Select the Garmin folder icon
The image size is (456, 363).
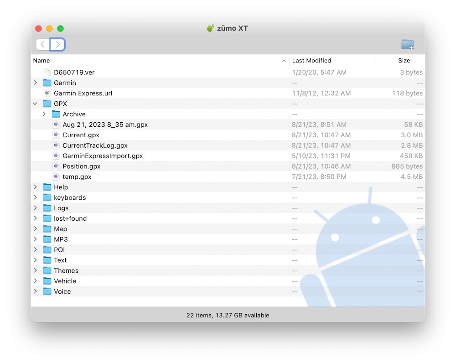(x=47, y=83)
